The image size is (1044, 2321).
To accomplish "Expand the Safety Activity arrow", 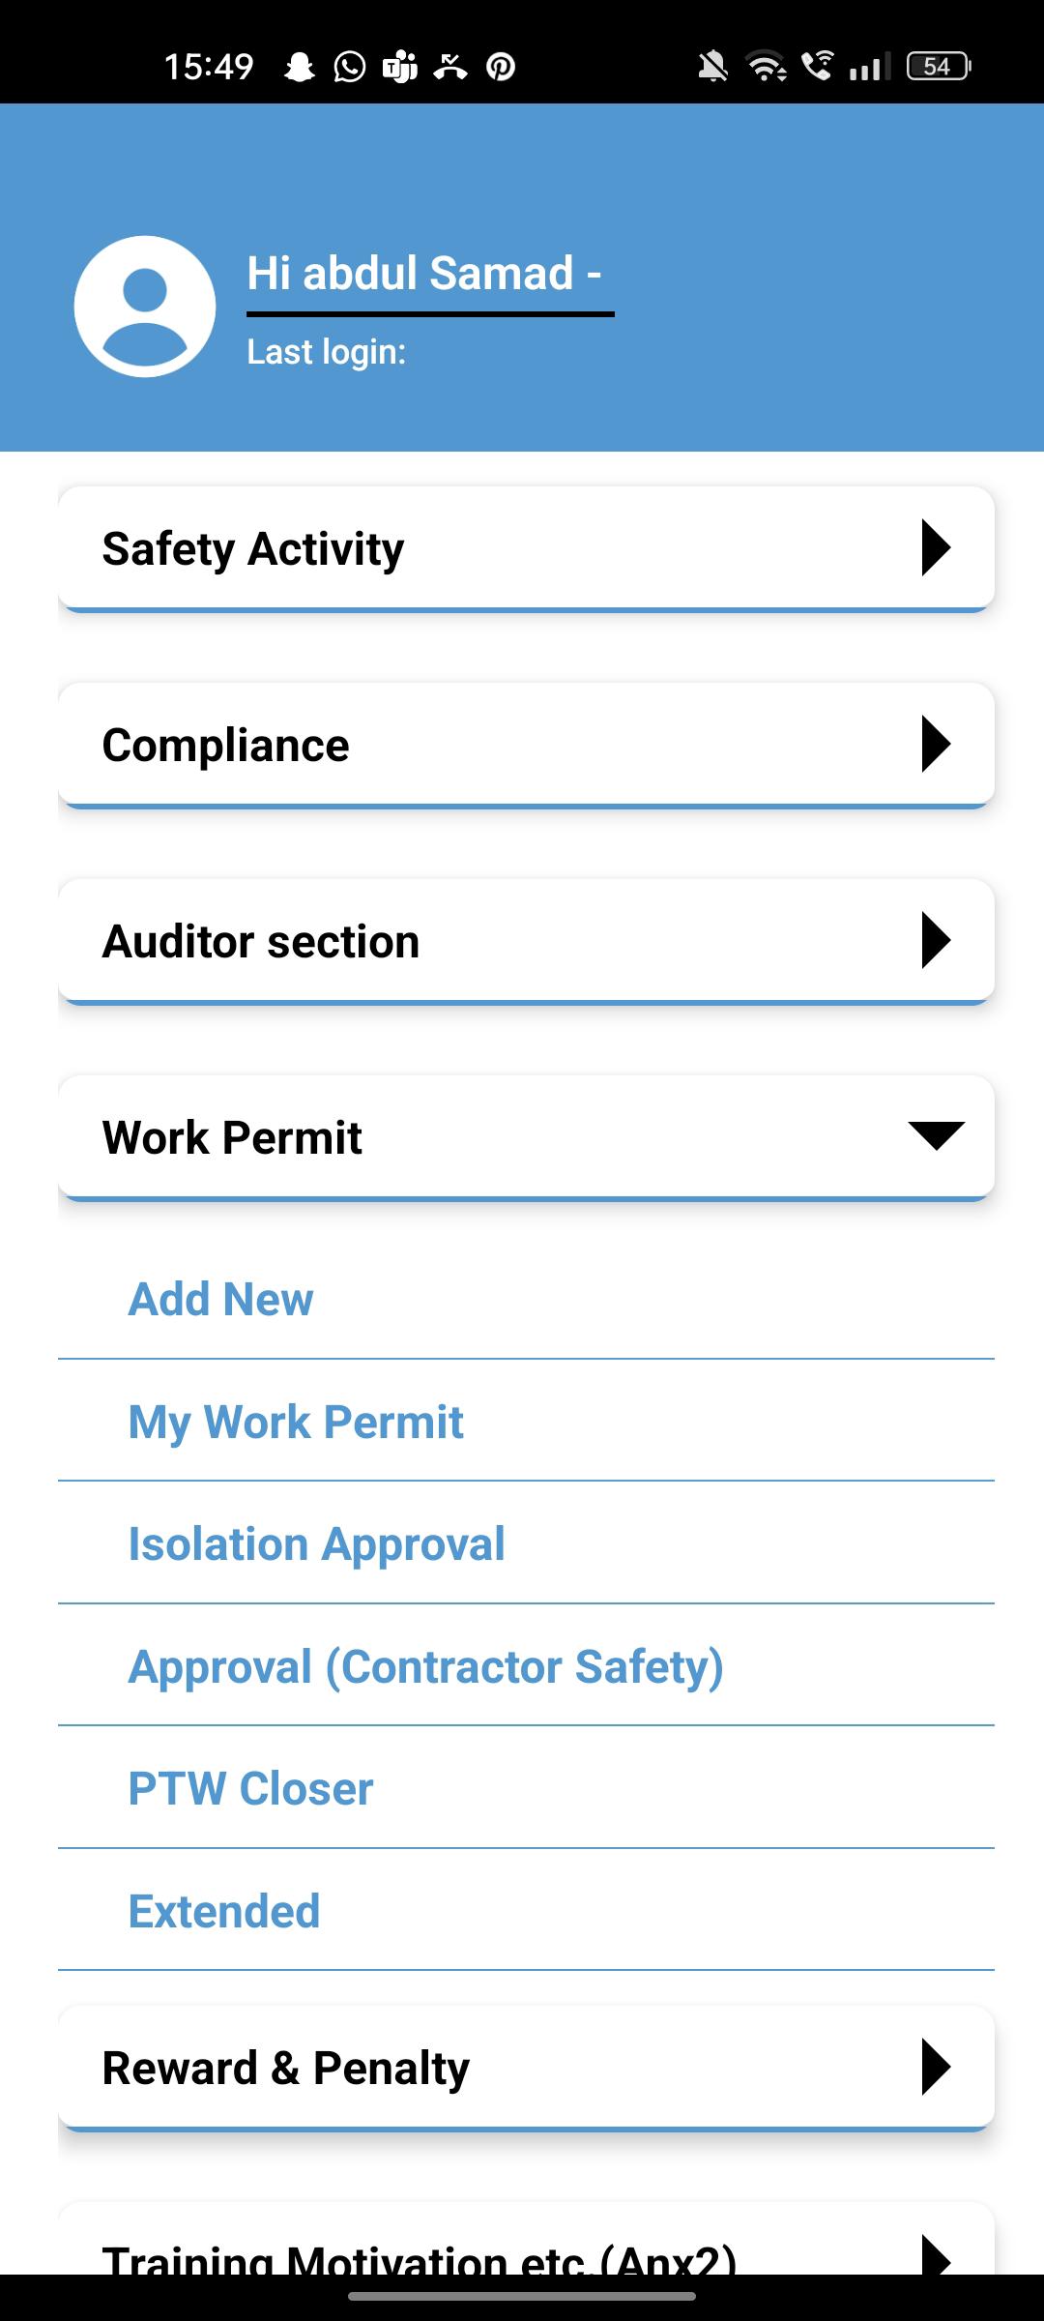I will tap(936, 548).
